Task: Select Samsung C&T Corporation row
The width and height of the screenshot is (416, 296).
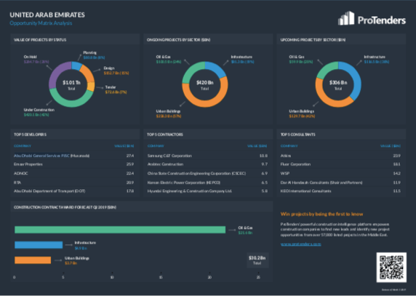Action: [x=207, y=156]
